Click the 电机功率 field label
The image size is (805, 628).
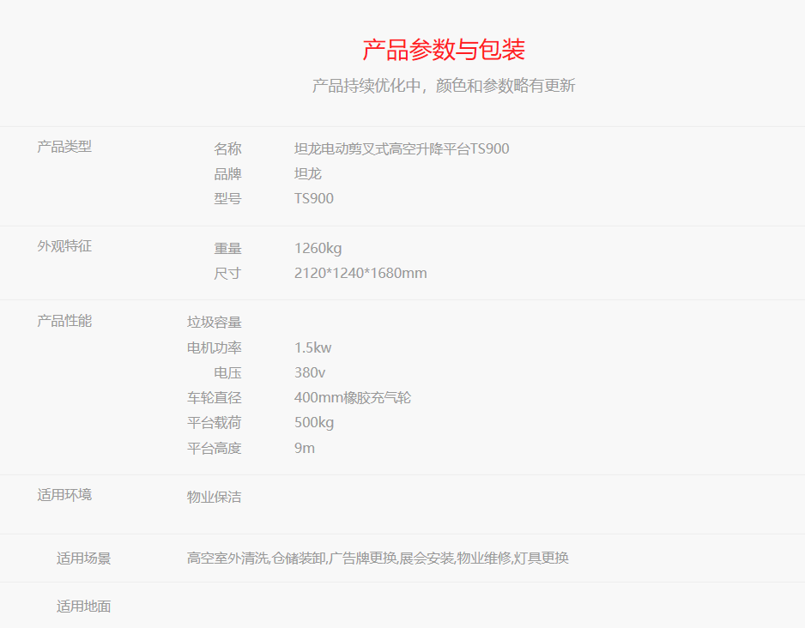pyautogui.click(x=214, y=347)
